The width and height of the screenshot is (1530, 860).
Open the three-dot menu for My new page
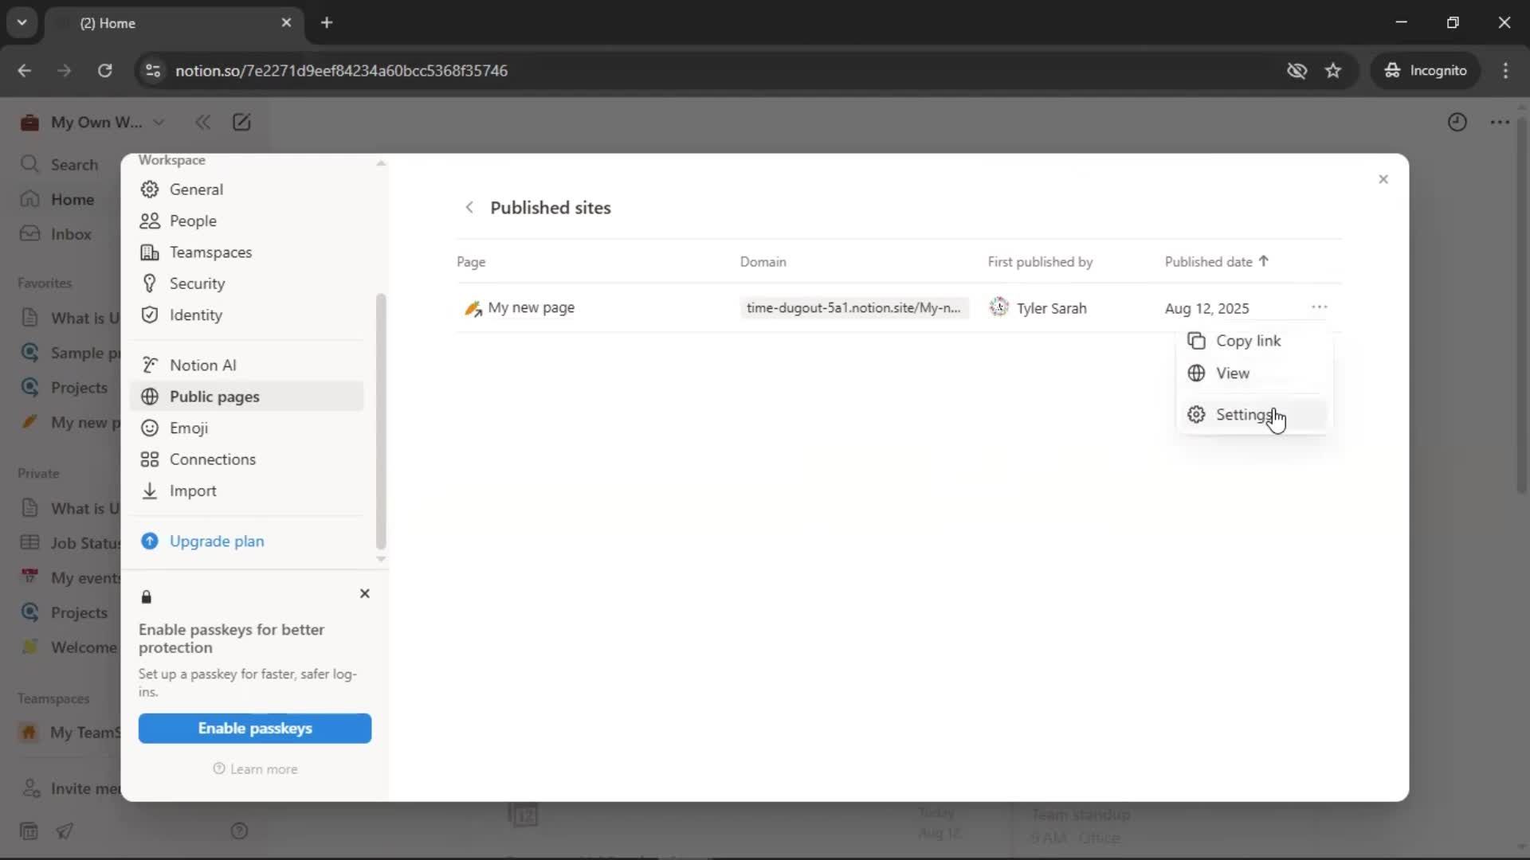(1319, 307)
